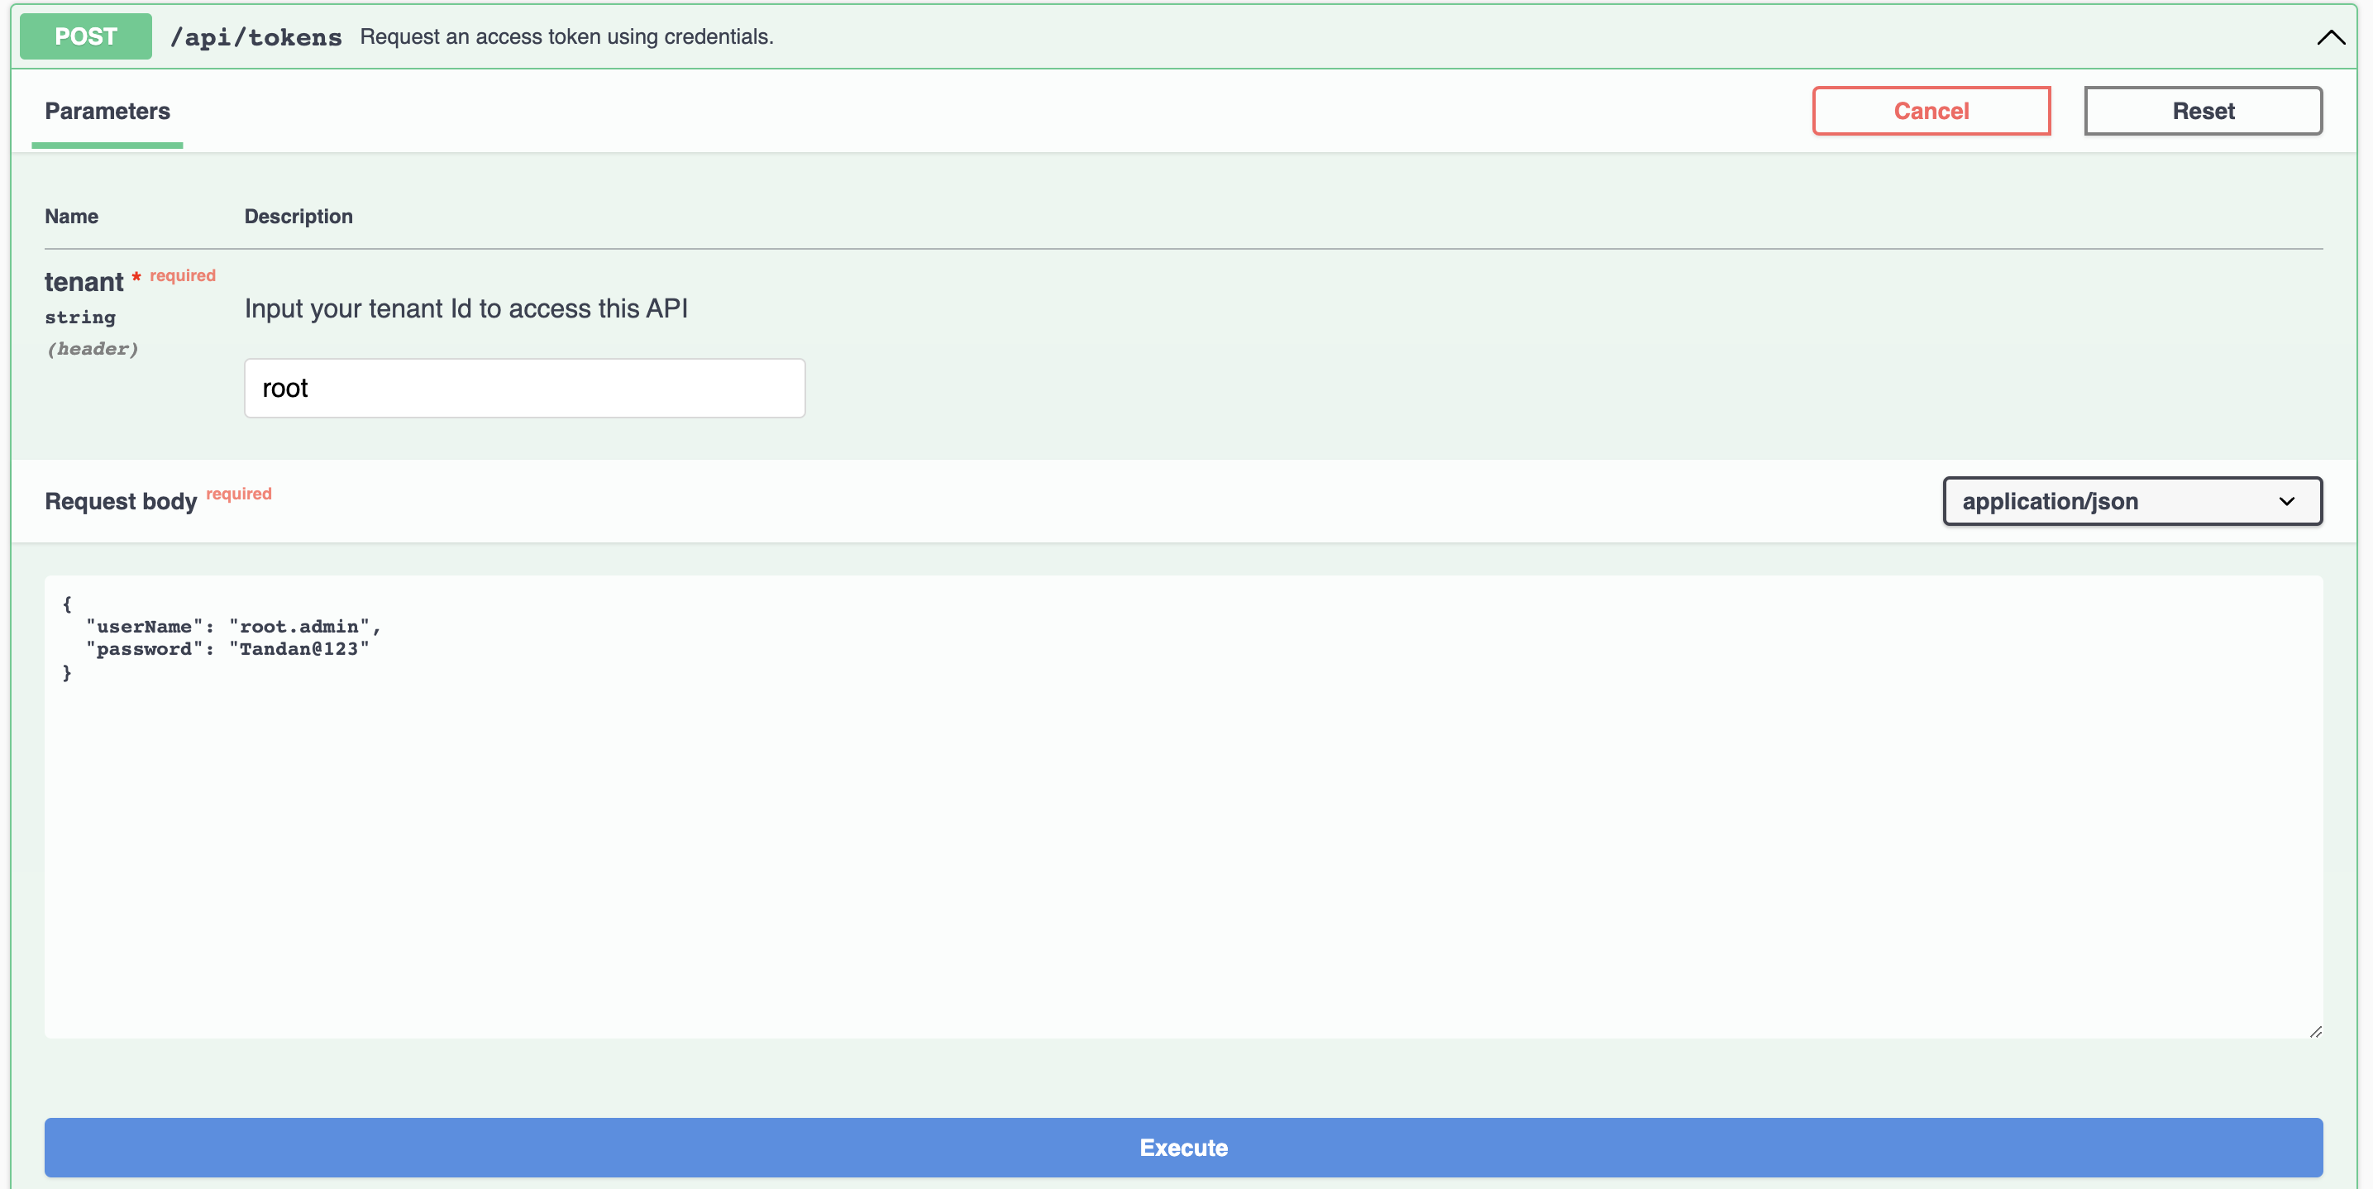This screenshot has width=2373, height=1189.
Task: Click the Name column header
Action: (x=71, y=217)
